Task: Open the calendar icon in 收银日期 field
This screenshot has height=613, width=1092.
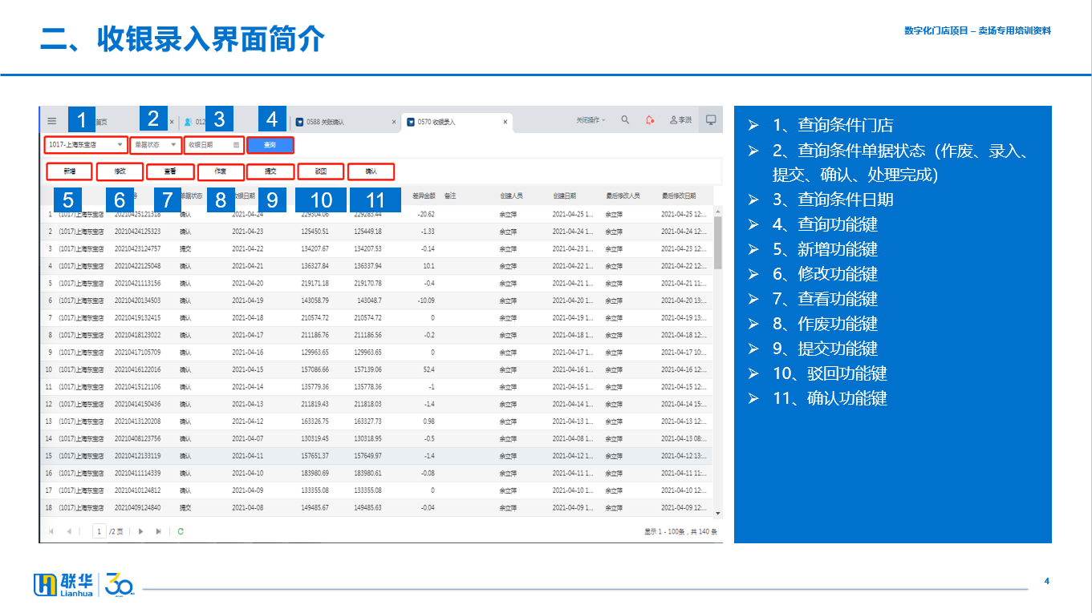Action: (236, 145)
